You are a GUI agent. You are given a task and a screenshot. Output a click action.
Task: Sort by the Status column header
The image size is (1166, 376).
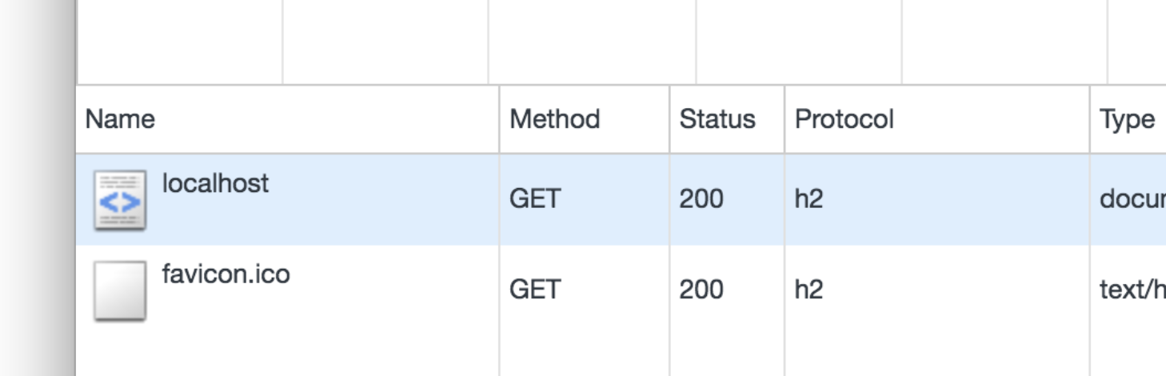pos(717,119)
